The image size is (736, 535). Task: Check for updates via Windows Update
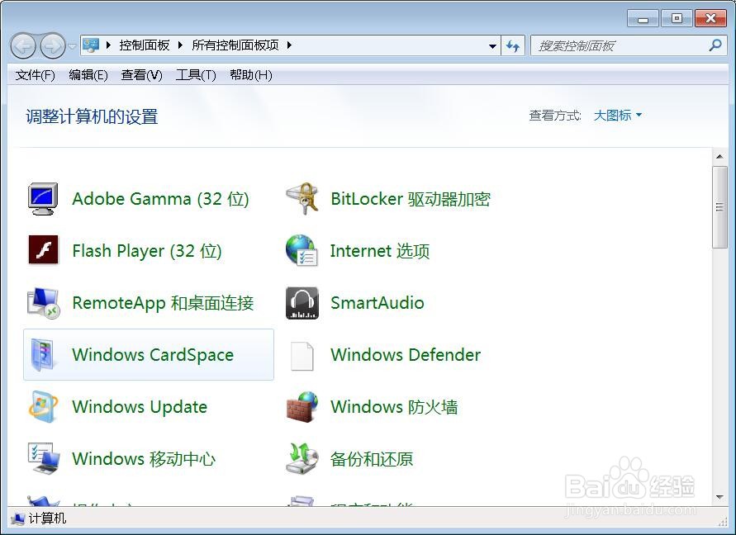coord(139,407)
